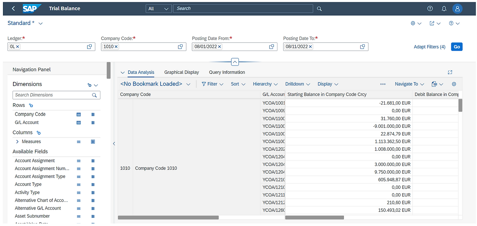Click the Starting Balance column header

point(349,95)
